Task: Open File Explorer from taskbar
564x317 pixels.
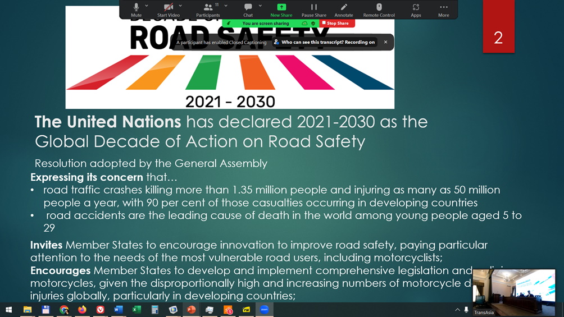Action: [x=28, y=310]
